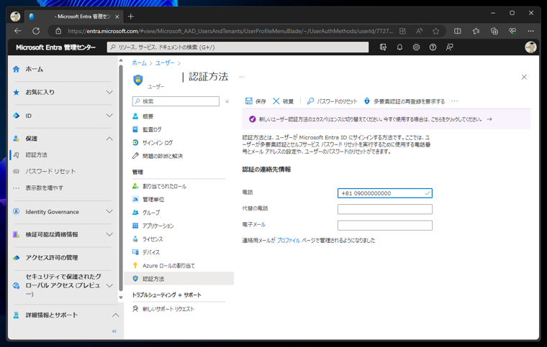Click the ユーザー breadcrumb link
The image size is (547, 347).
[x=165, y=63]
